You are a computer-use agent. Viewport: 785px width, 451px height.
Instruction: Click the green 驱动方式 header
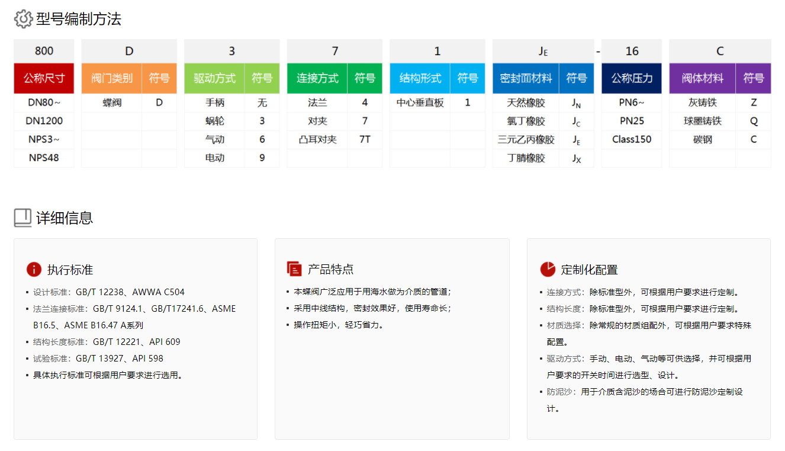214,78
